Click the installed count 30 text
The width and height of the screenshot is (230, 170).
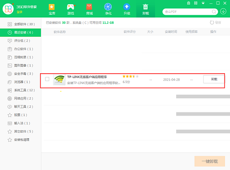pyautogui.click(x=64, y=23)
